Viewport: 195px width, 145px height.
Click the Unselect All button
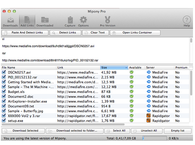(147, 131)
